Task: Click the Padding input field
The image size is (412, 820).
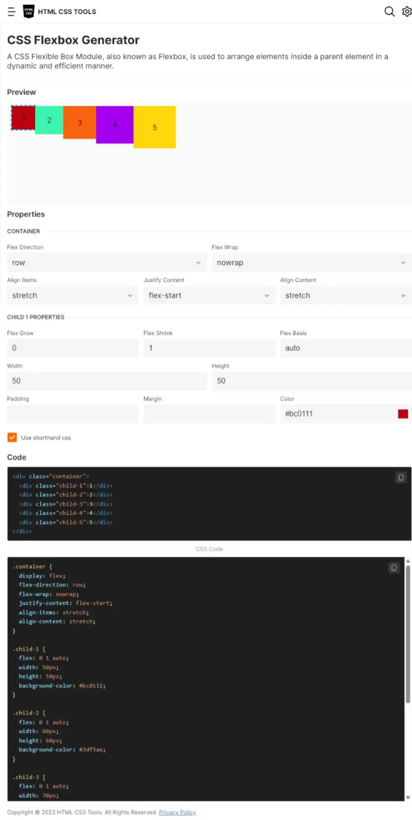Action: click(73, 413)
